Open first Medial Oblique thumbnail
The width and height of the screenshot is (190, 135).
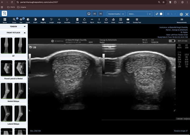tap(7, 91)
